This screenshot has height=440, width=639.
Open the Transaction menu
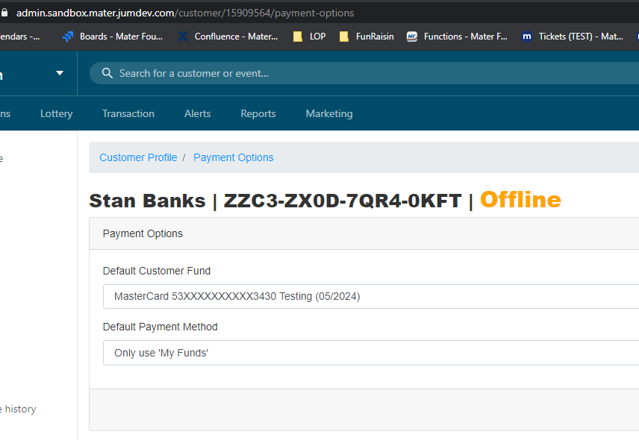coord(128,113)
